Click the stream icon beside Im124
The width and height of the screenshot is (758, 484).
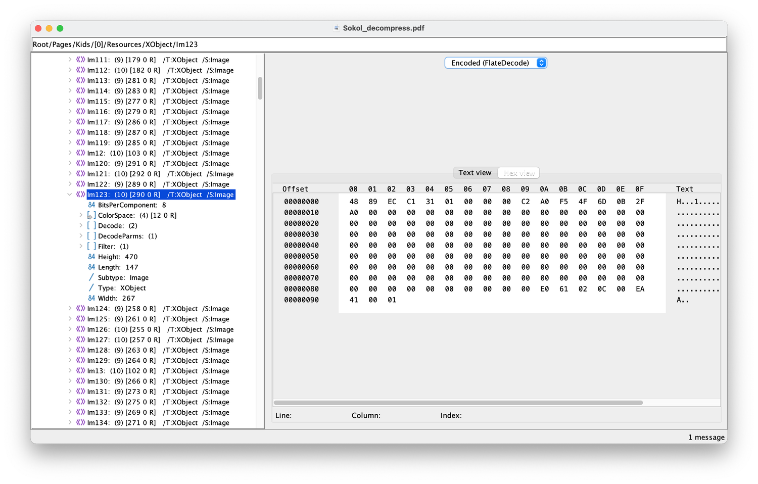coord(80,308)
